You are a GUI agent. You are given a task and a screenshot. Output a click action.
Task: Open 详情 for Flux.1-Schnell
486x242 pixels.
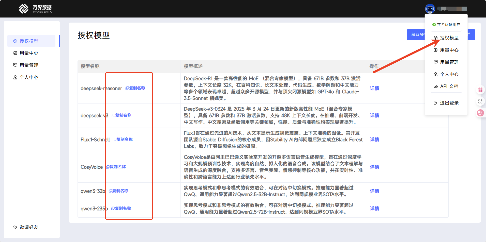[374, 140]
